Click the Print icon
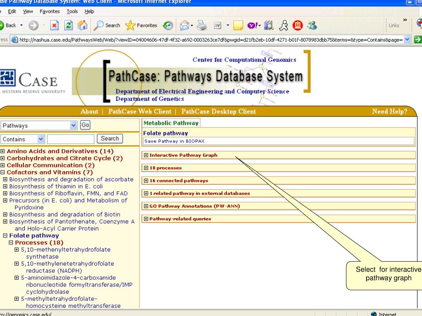The image size is (422, 316). [x=202, y=26]
